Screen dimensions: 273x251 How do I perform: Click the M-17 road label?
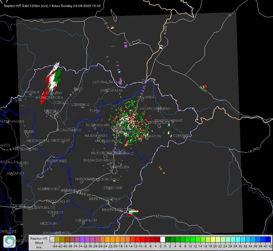[x=232, y=14]
